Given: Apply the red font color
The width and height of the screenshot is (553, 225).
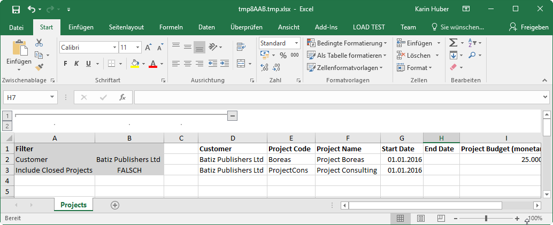Looking at the screenshot, I should click(153, 64).
